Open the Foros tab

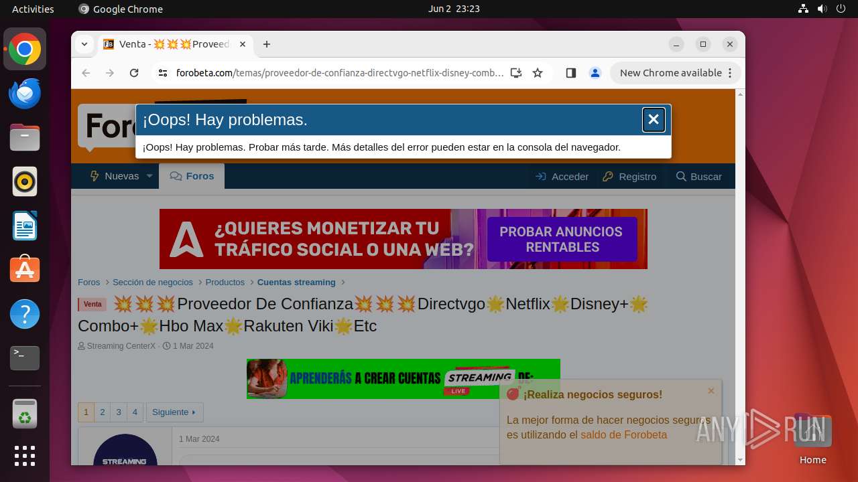pos(192,176)
